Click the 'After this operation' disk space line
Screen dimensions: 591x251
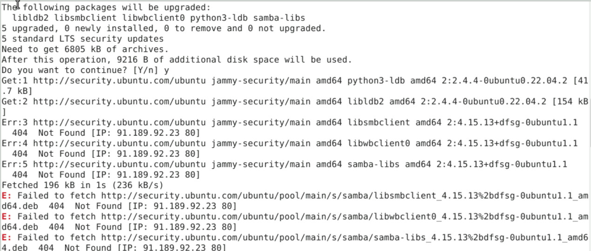tap(177, 59)
